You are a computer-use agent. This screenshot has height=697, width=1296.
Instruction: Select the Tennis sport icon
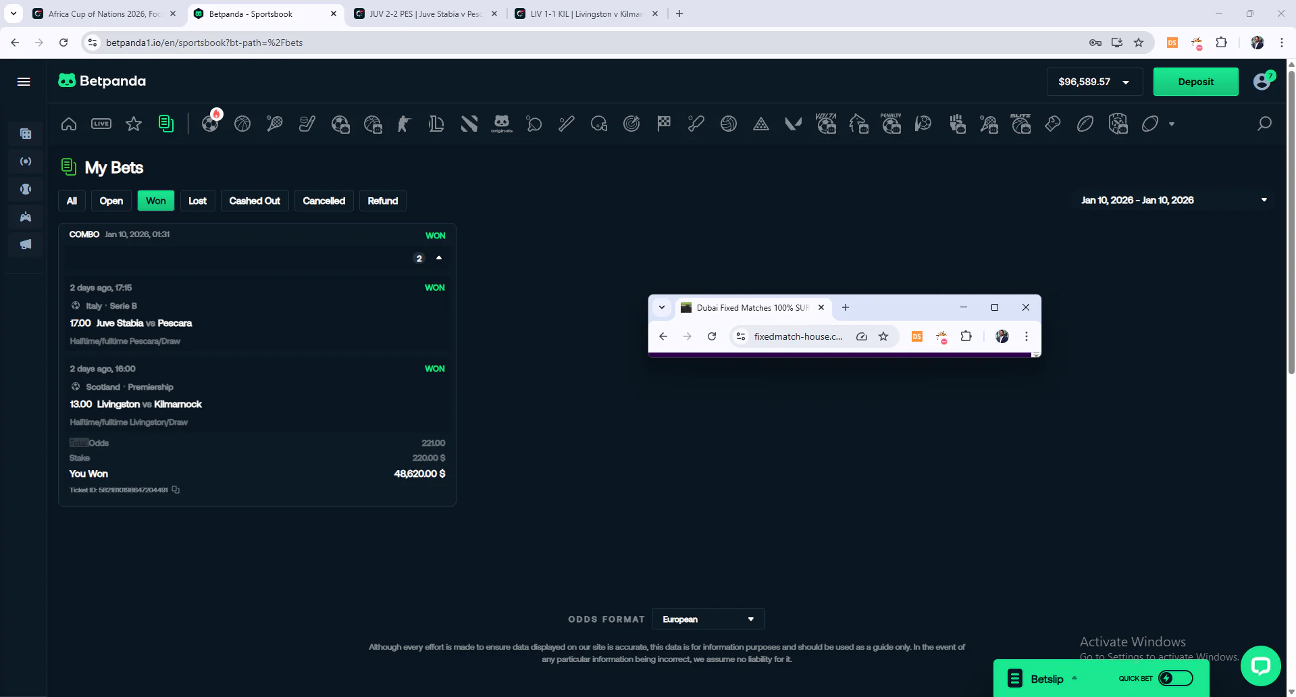pos(274,124)
